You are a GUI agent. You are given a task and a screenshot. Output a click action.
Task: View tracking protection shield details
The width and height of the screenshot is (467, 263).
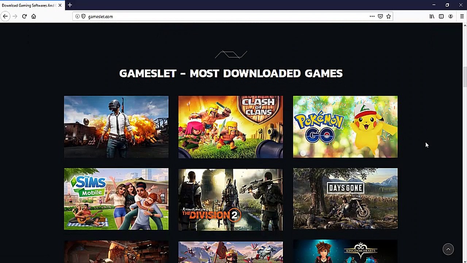pyautogui.click(x=83, y=16)
